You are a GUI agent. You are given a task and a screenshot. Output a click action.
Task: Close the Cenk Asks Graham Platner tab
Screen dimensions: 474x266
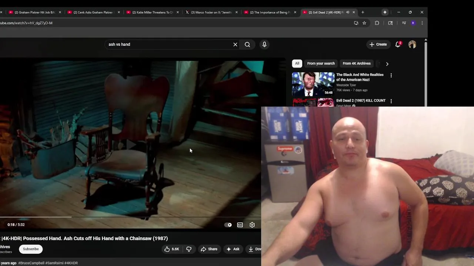click(119, 12)
